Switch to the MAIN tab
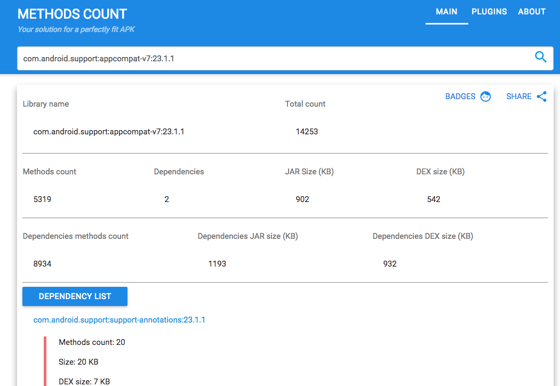The width and height of the screenshot is (560, 386). click(446, 12)
